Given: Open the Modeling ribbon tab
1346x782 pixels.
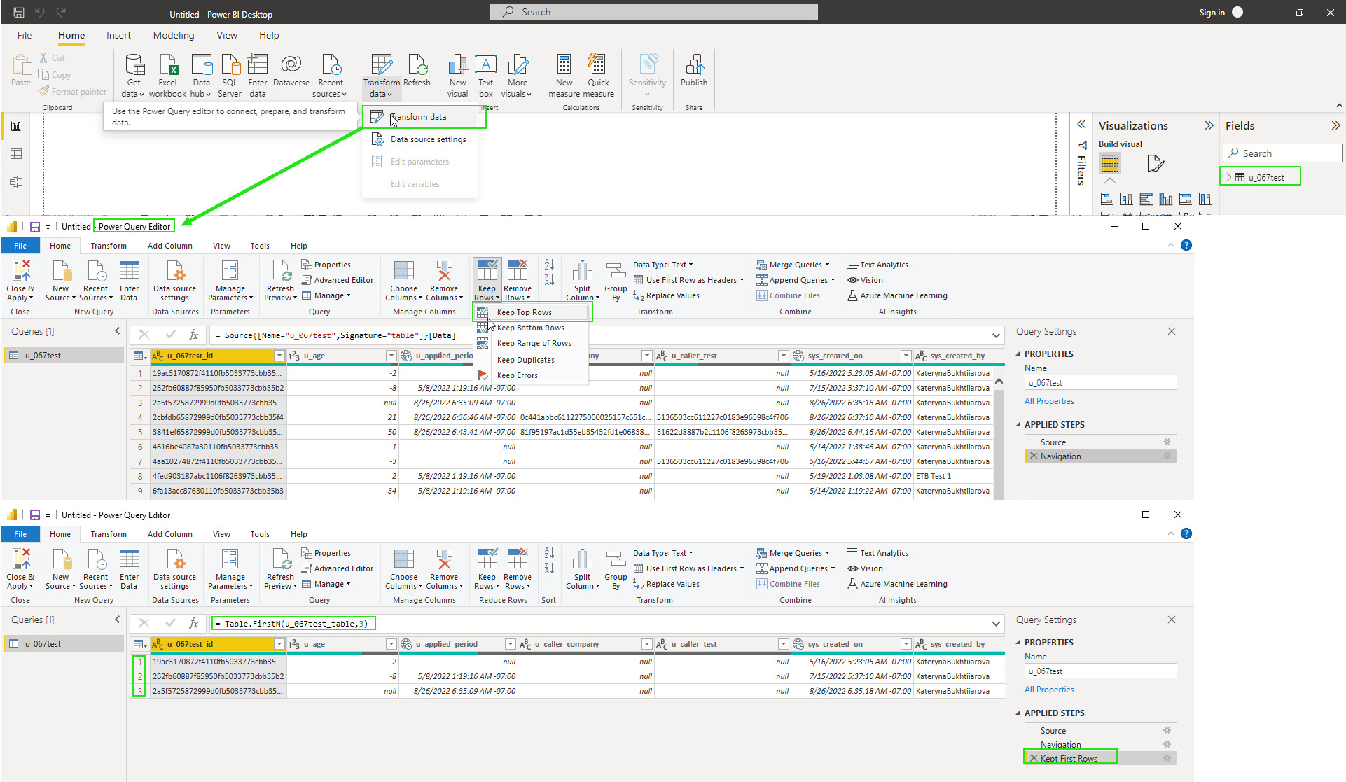Looking at the screenshot, I should pos(174,35).
